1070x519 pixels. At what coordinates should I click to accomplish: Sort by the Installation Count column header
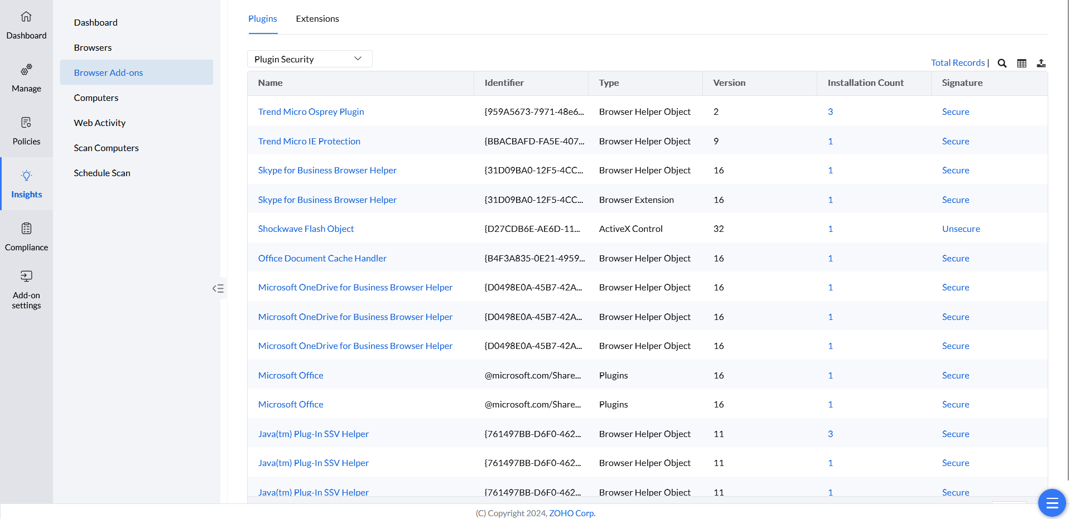tap(865, 83)
